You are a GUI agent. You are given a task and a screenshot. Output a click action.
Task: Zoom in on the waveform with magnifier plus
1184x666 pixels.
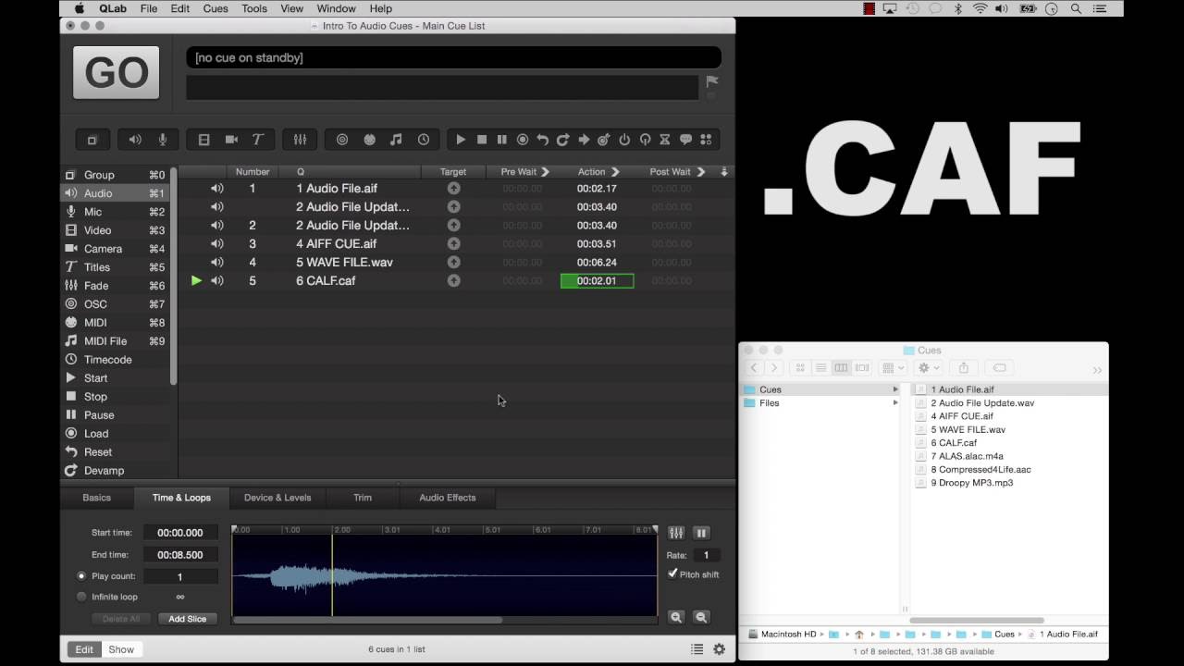(676, 617)
